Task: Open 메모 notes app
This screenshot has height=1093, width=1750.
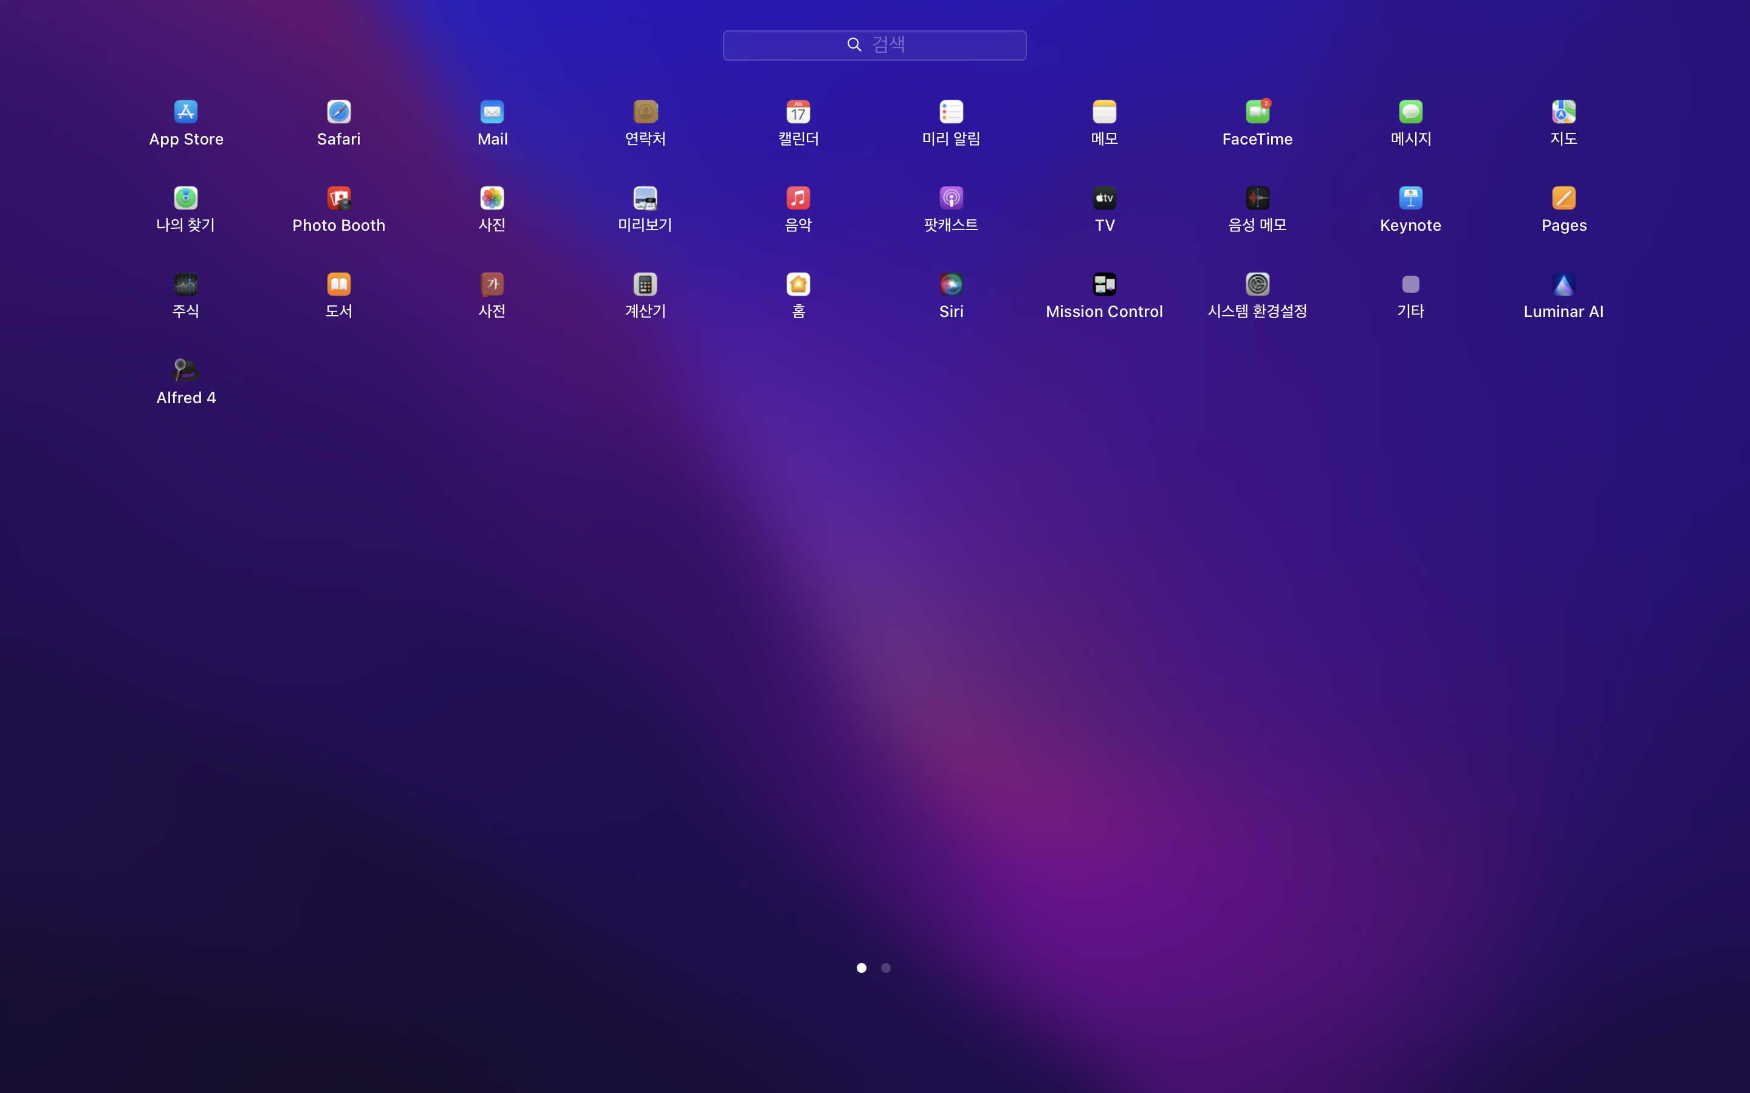Action: pyautogui.click(x=1104, y=112)
